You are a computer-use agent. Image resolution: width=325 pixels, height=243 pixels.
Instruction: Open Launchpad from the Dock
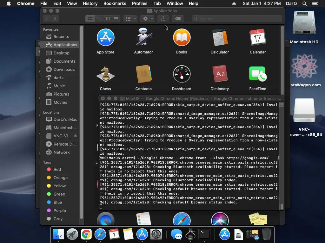point(72,234)
